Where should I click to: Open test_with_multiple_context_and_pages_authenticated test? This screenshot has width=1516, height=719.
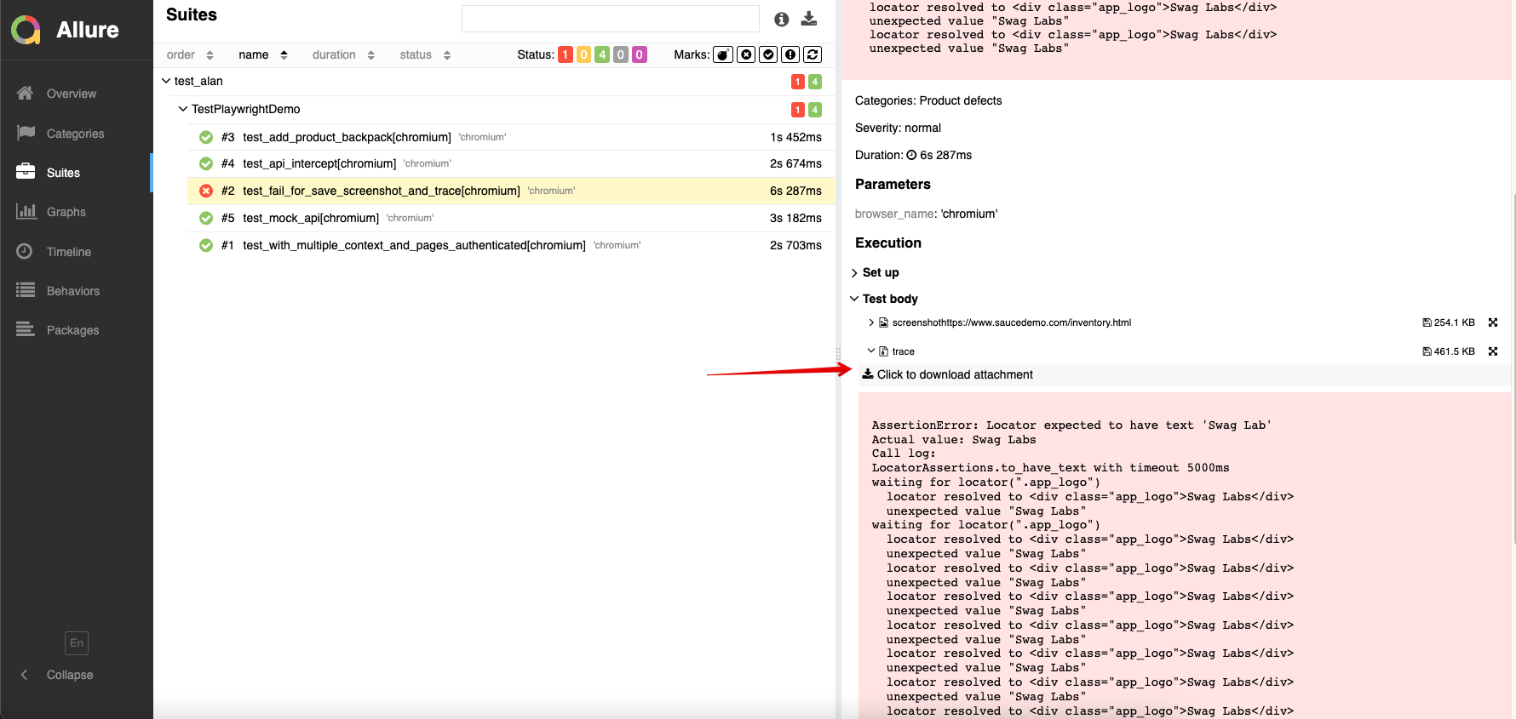(511, 245)
